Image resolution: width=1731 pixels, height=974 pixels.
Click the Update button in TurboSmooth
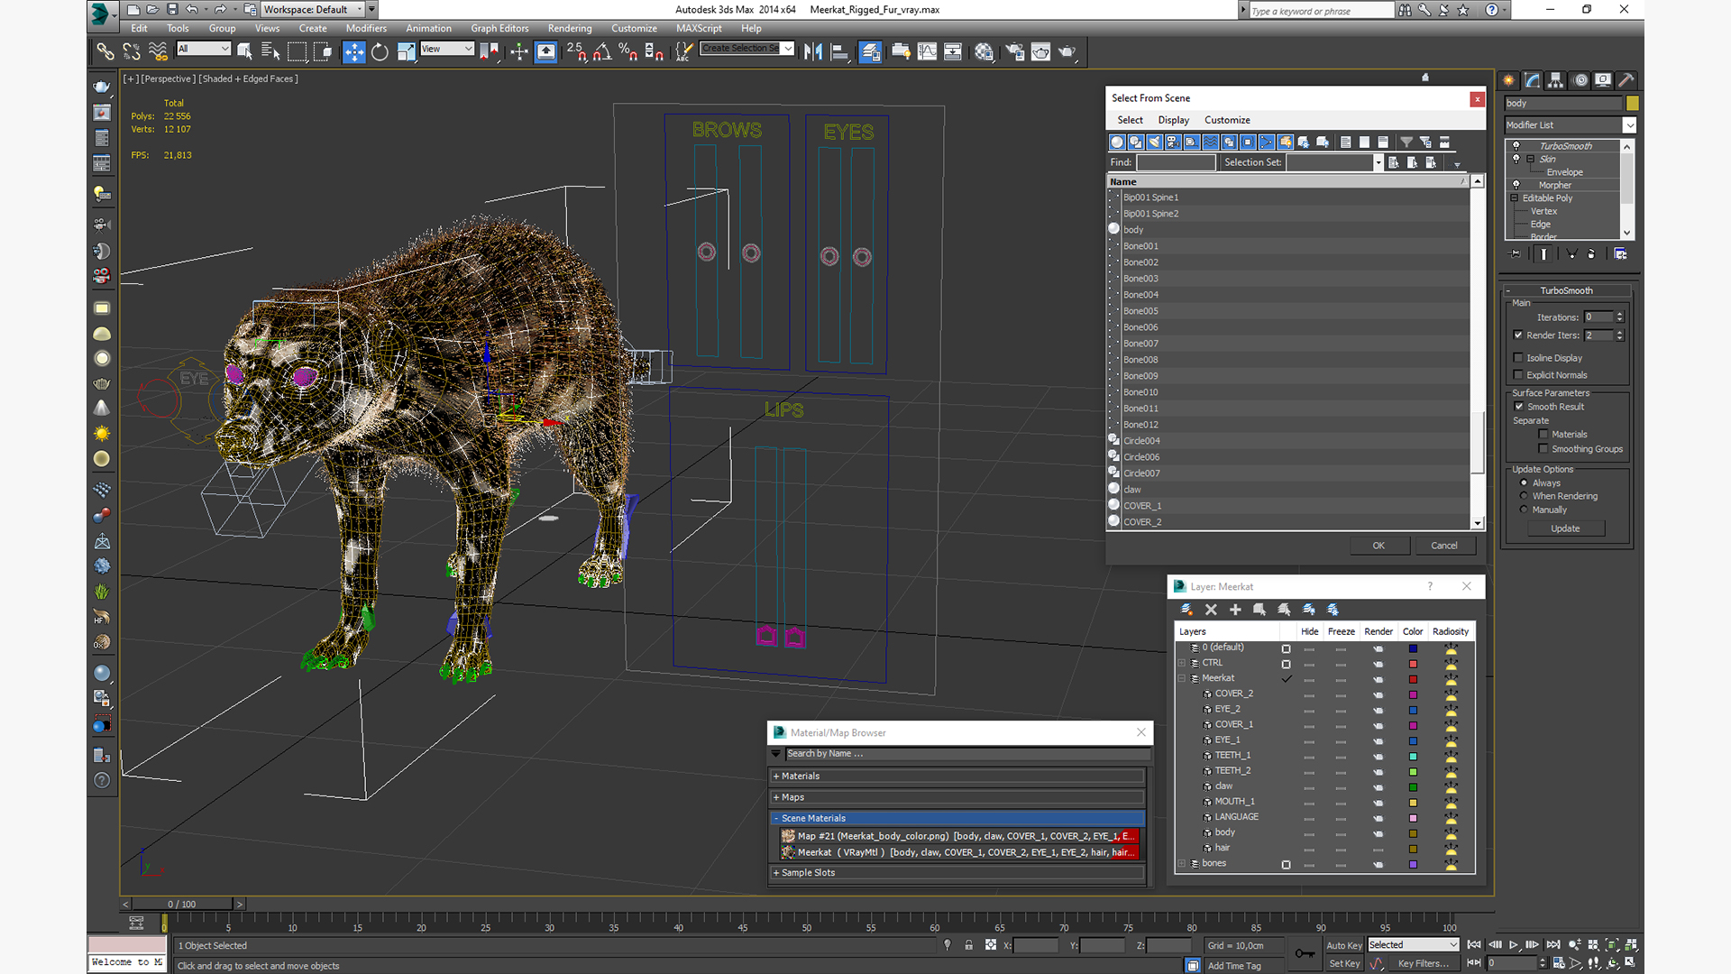[x=1565, y=528]
